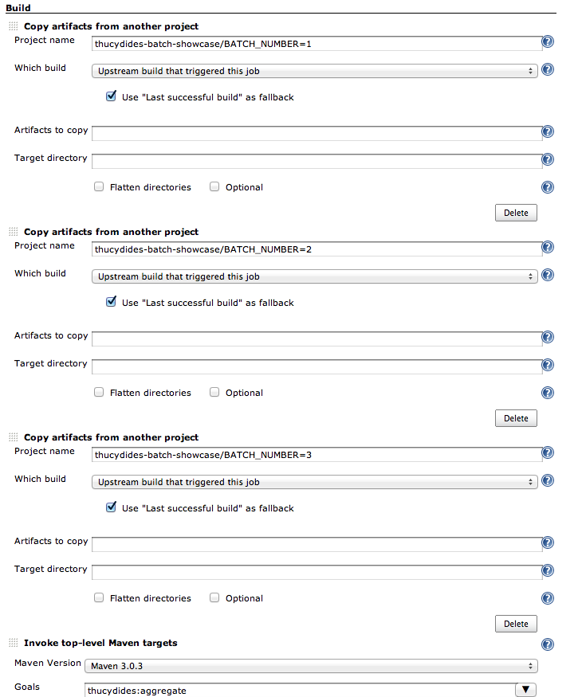Delete the BATCH_NUMBER=3 copy artifacts step
The height and width of the screenshot is (697, 578).
pos(516,624)
